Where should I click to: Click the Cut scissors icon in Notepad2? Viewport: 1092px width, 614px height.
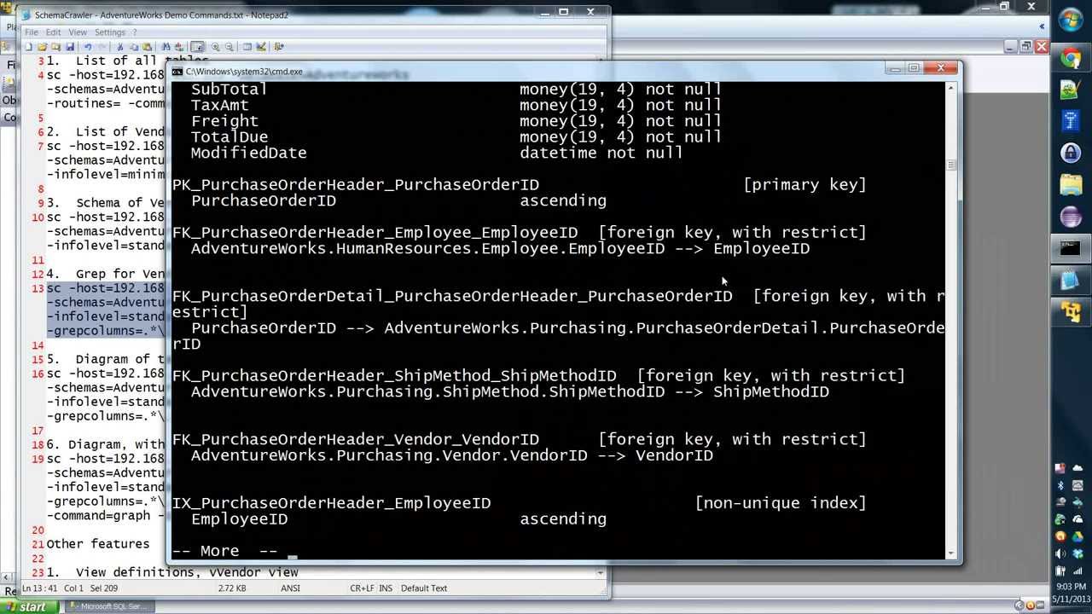coord(120,47)
